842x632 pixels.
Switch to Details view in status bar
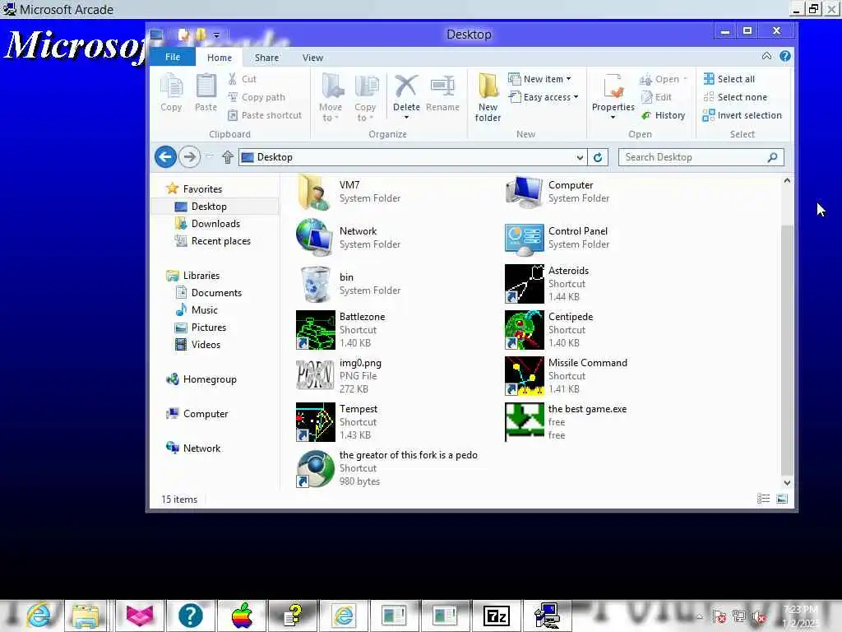coord(763,500)
